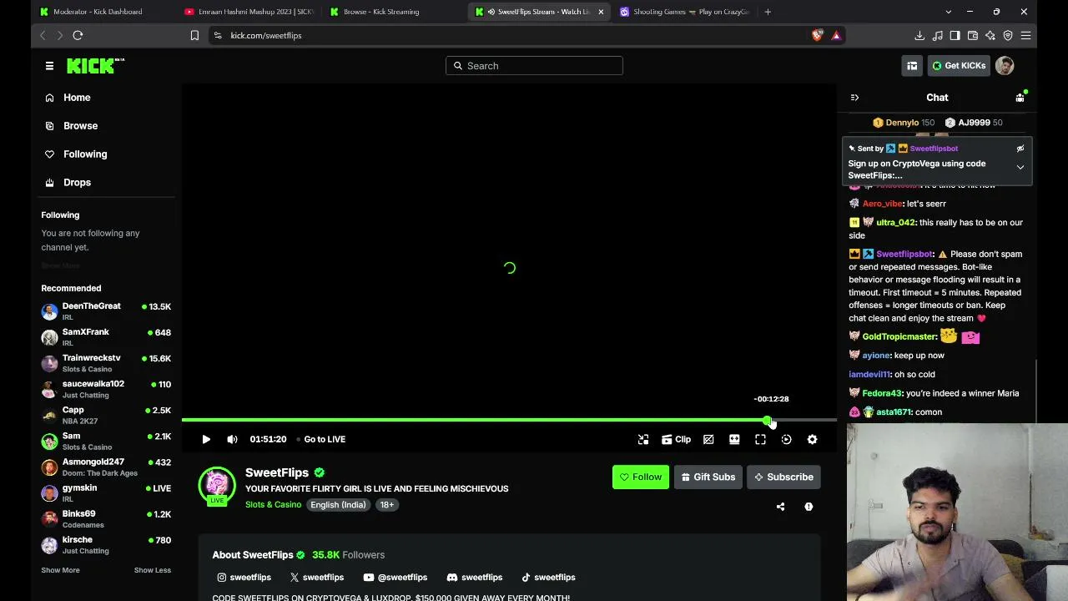Open @sweetflips YouTube link
Image resolution: width=1068 pixels, height=601 pixels.
click(x=395, y=578)
